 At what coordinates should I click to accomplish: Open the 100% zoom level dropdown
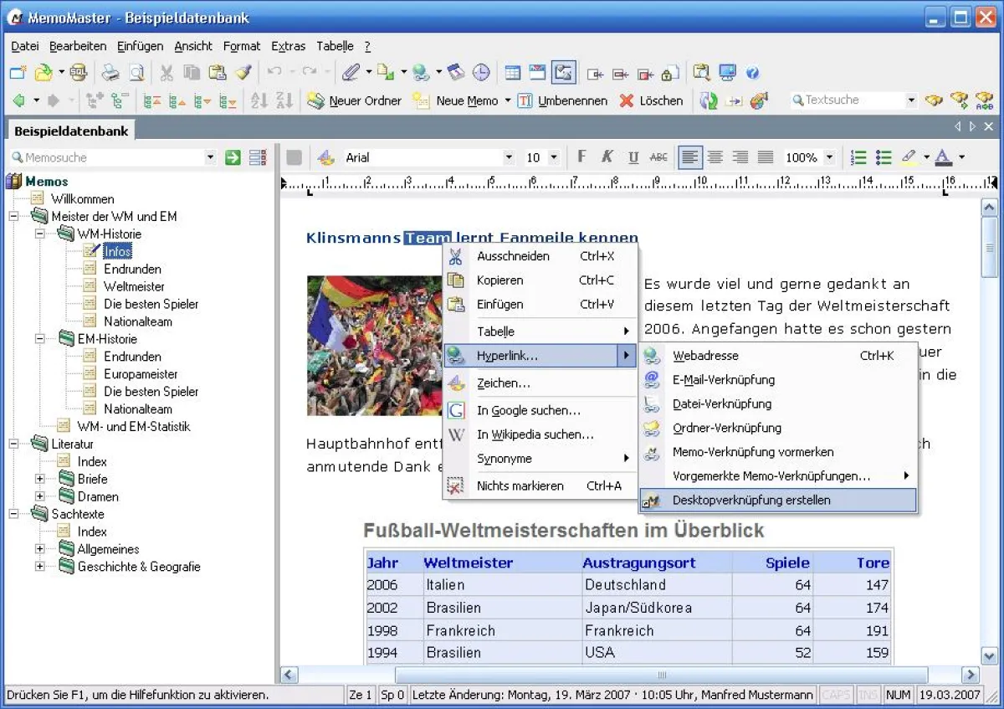tap(829, 157)
